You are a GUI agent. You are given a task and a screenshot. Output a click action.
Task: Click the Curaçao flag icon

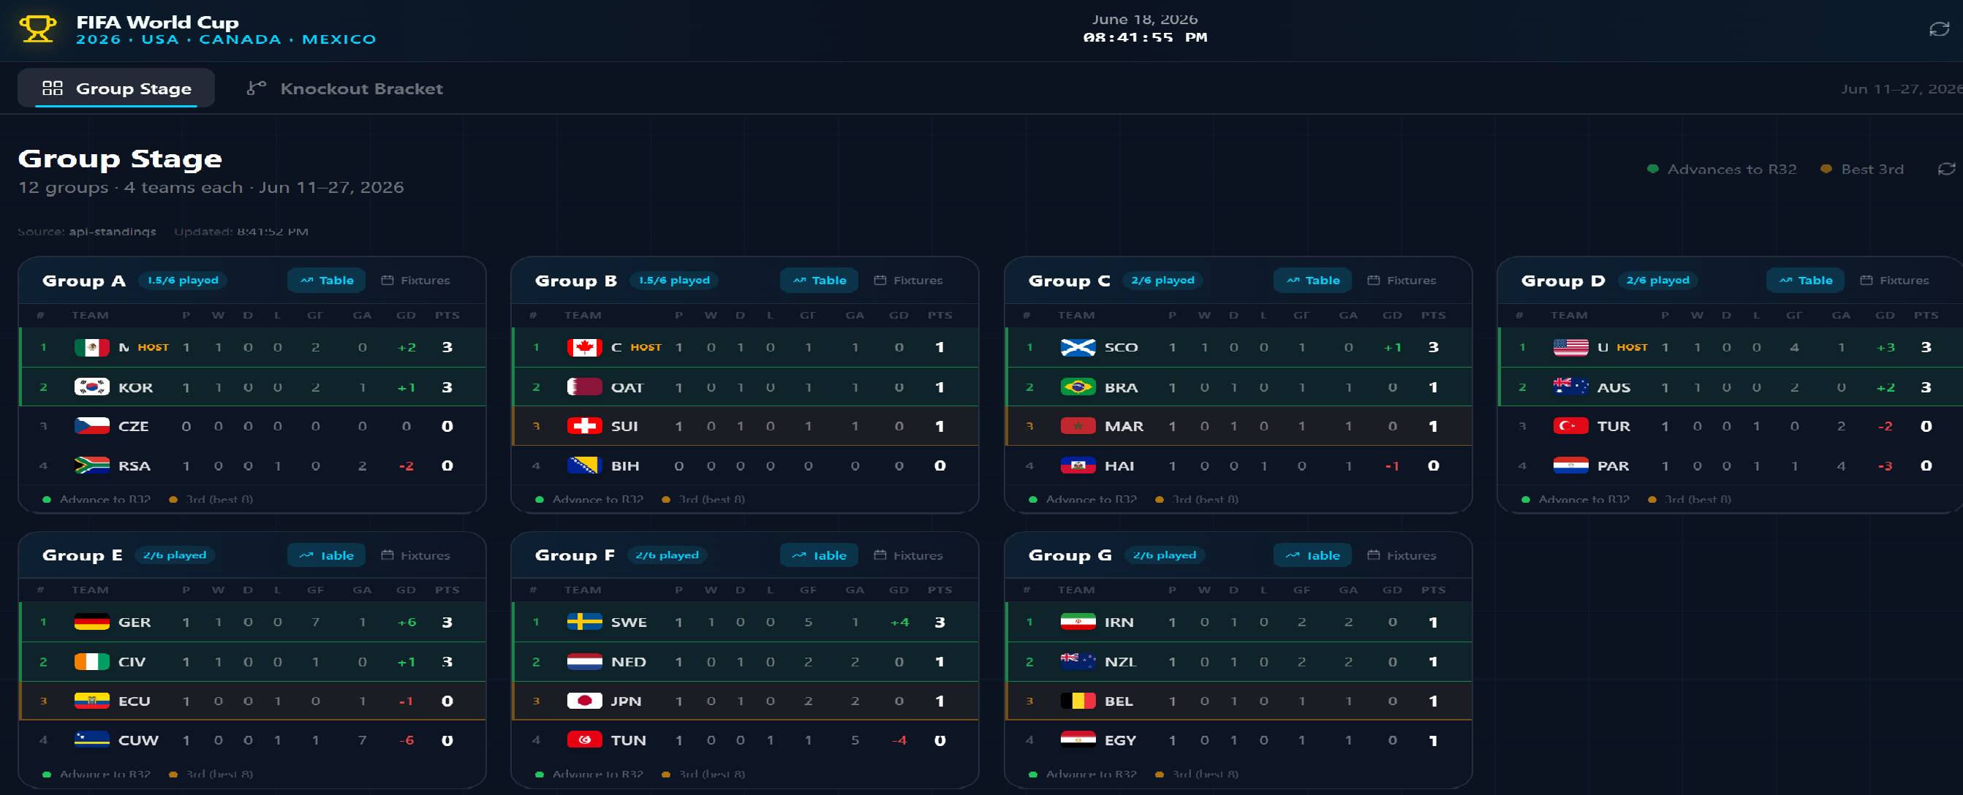(92, 740)
